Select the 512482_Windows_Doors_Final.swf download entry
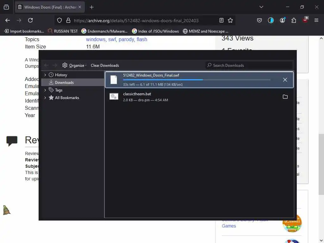Screen dimensions: 324x243 [x=199, y=80]
